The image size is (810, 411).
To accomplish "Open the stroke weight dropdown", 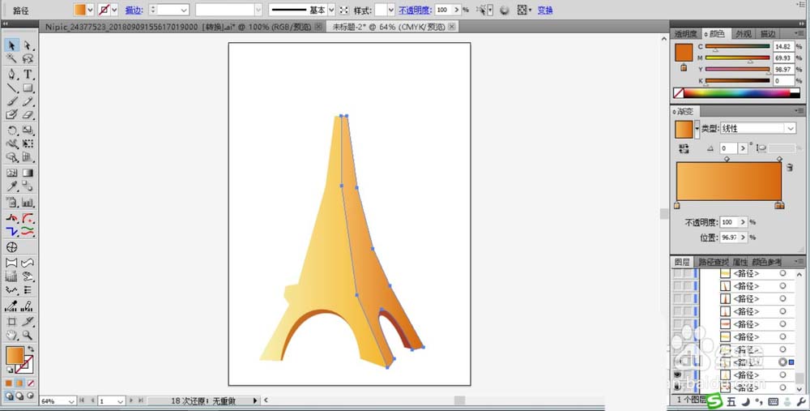I will 184,10.
